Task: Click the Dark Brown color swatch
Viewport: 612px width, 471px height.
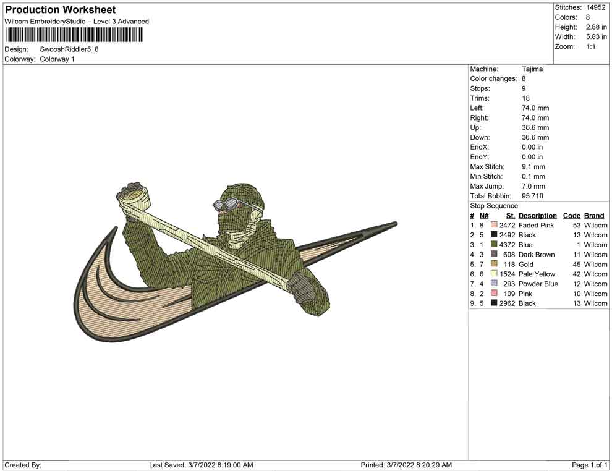Action: point(494,254)
